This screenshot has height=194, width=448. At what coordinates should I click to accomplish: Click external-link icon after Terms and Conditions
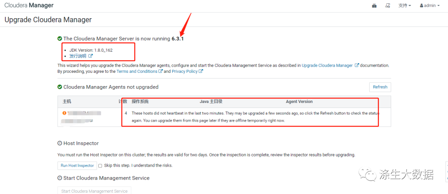[x=161, y=72]
